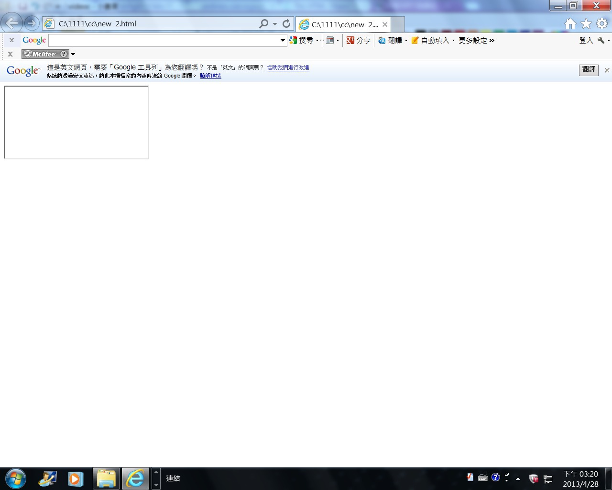The height and width of the screenshot is (490, 612).
Task: Open the Google Toolbar wrench options menu
Action: [603, 40]
